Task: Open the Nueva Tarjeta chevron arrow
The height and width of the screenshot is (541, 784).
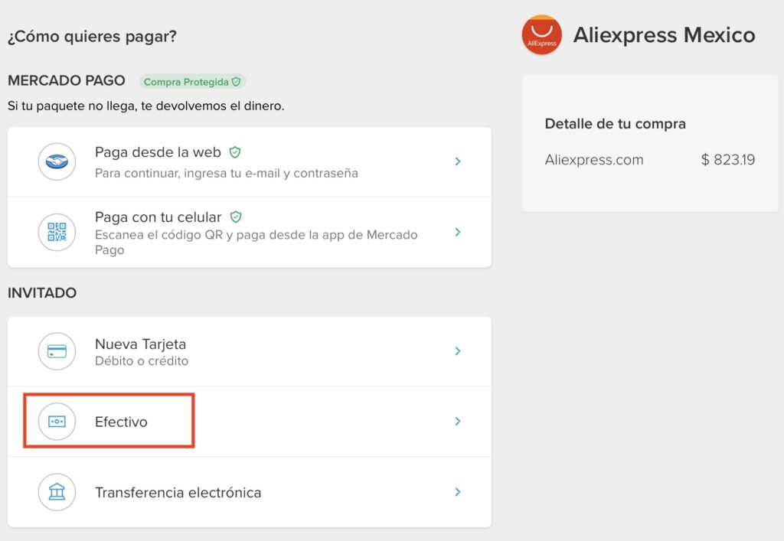Action: click(x=458, y=351)
